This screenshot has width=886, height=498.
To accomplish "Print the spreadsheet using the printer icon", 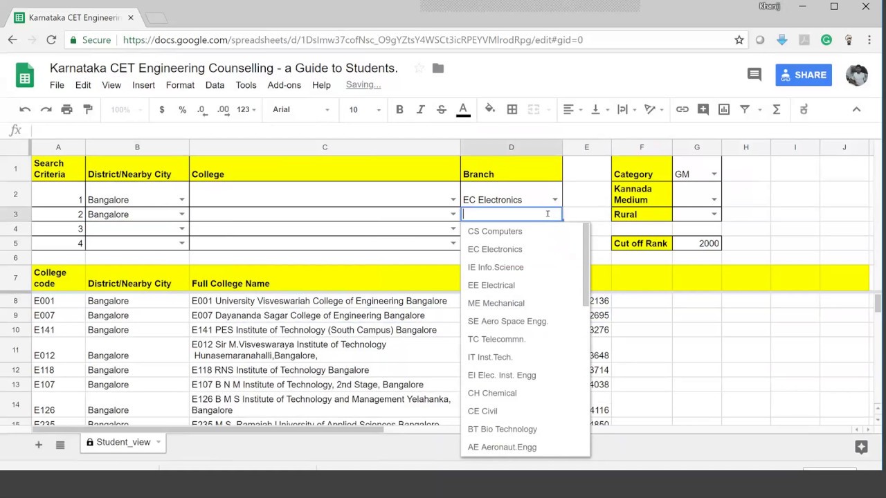I will [66, 109].
